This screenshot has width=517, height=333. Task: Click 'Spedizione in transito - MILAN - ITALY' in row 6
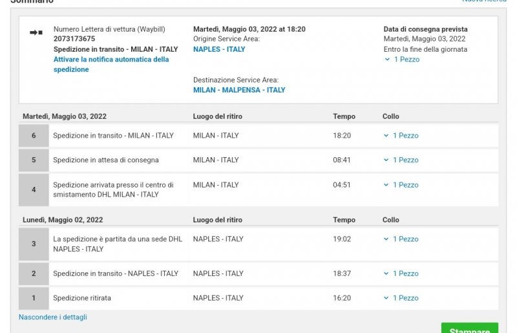tap(114, 135)
